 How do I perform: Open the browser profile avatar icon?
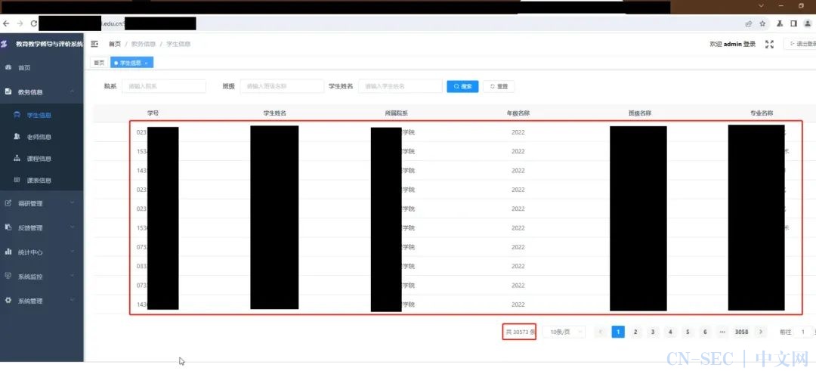click(x=808, y=23)
